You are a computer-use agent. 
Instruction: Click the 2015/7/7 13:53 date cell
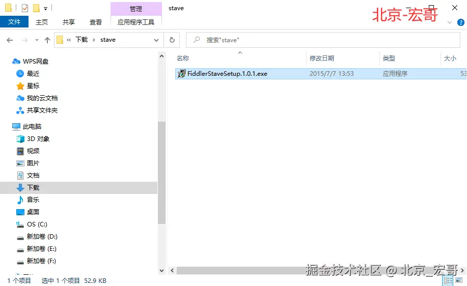(332, 73)
